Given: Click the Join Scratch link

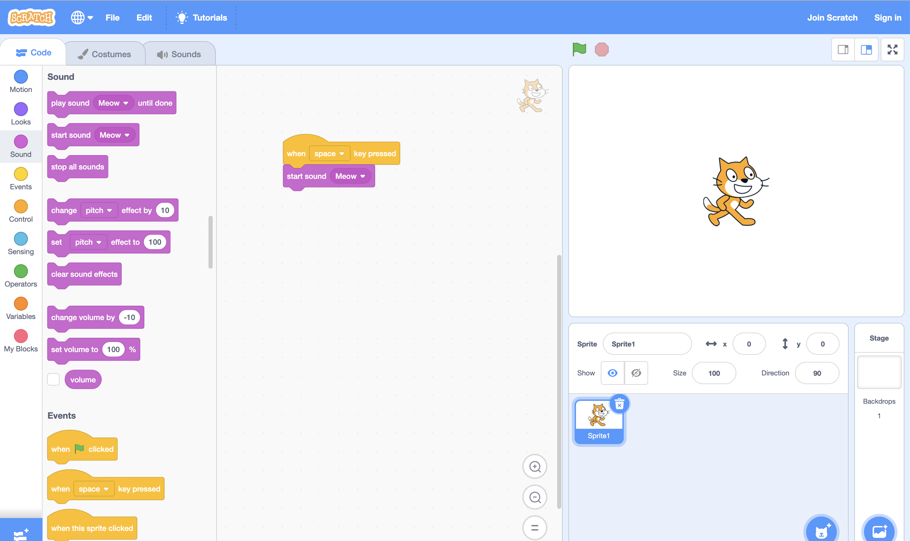Looking at the screenshot, I should pyautogui.click(x=832, y=17).
